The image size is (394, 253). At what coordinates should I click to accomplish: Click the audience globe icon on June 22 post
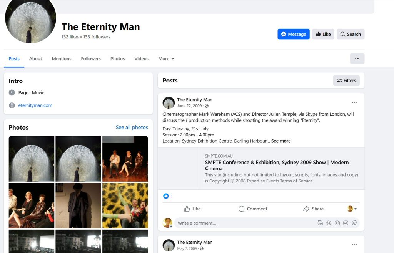(207, 106)
